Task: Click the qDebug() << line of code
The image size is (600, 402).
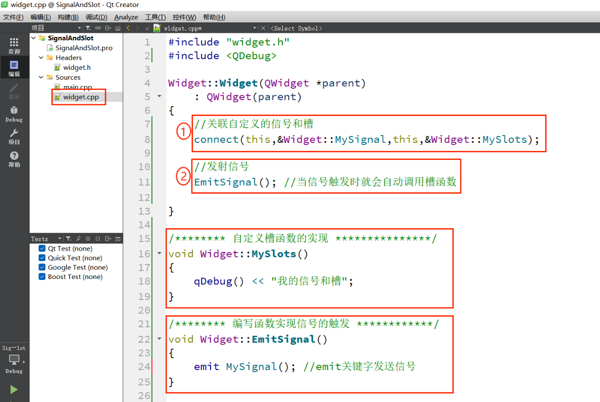Action: tap(274, 281)
